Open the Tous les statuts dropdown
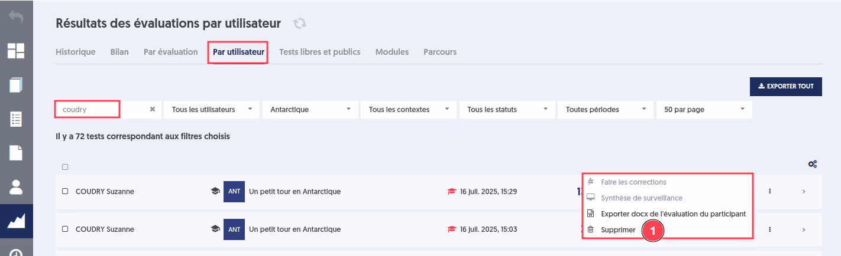 pyautogui.click(x=507, y=110)
